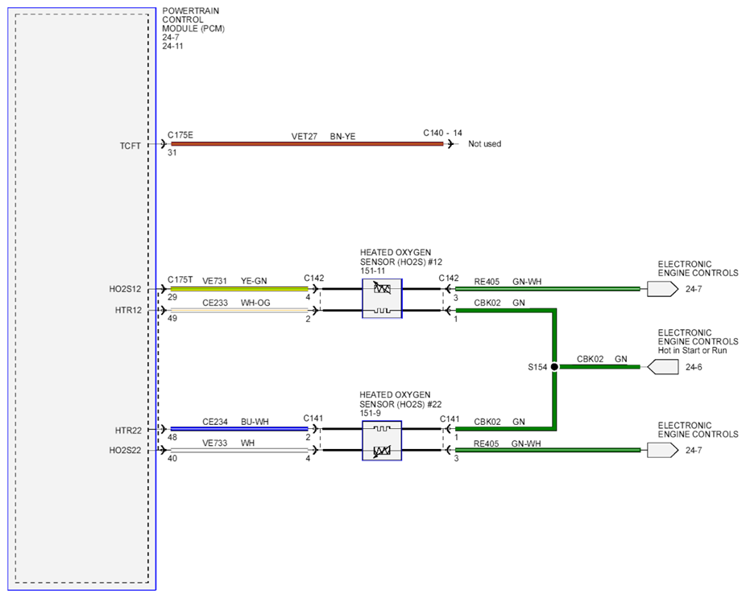Click the C140-14 Not used connector terminal
Viewport: 746px width, 598px height.
pos(450,143)
